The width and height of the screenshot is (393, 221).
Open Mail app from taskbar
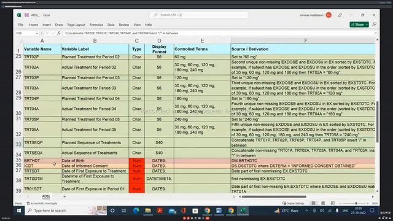[172, 211]
